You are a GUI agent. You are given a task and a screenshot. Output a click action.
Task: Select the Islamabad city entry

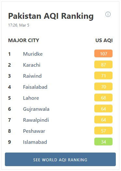tap(35, 142)
